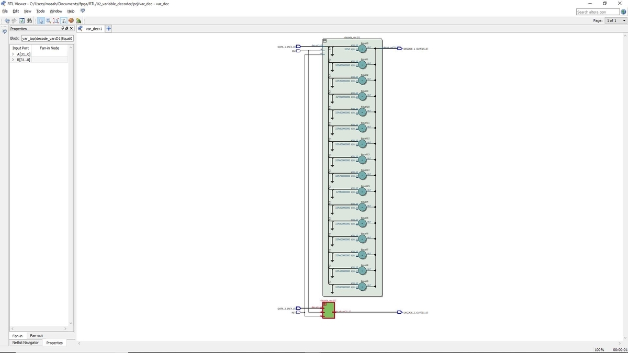Image resolution: width=628 pixels, height=353 pixels.
Task: Open the Tools menu
Action: pyautogui.click(x=41, y=11)
